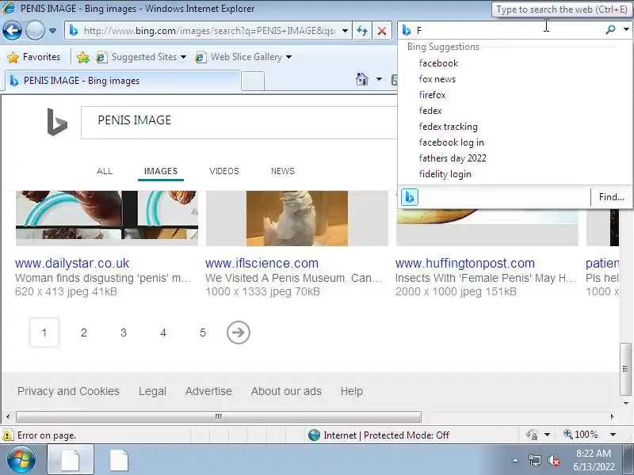Click the Error on page warning icon
The height and width of the screenshot is (475, 634).
[x=8, y=435]
